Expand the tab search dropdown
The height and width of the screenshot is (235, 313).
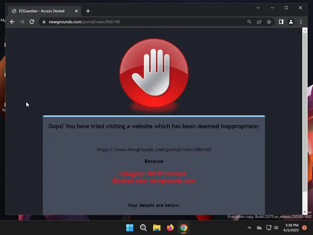(258, 8)
